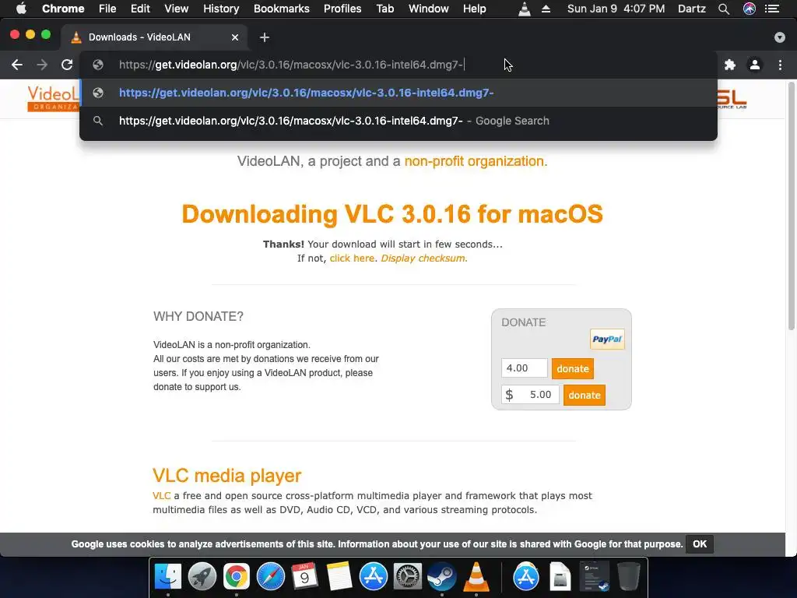
Task: Reload the page
Action: [x=67, y=65]
